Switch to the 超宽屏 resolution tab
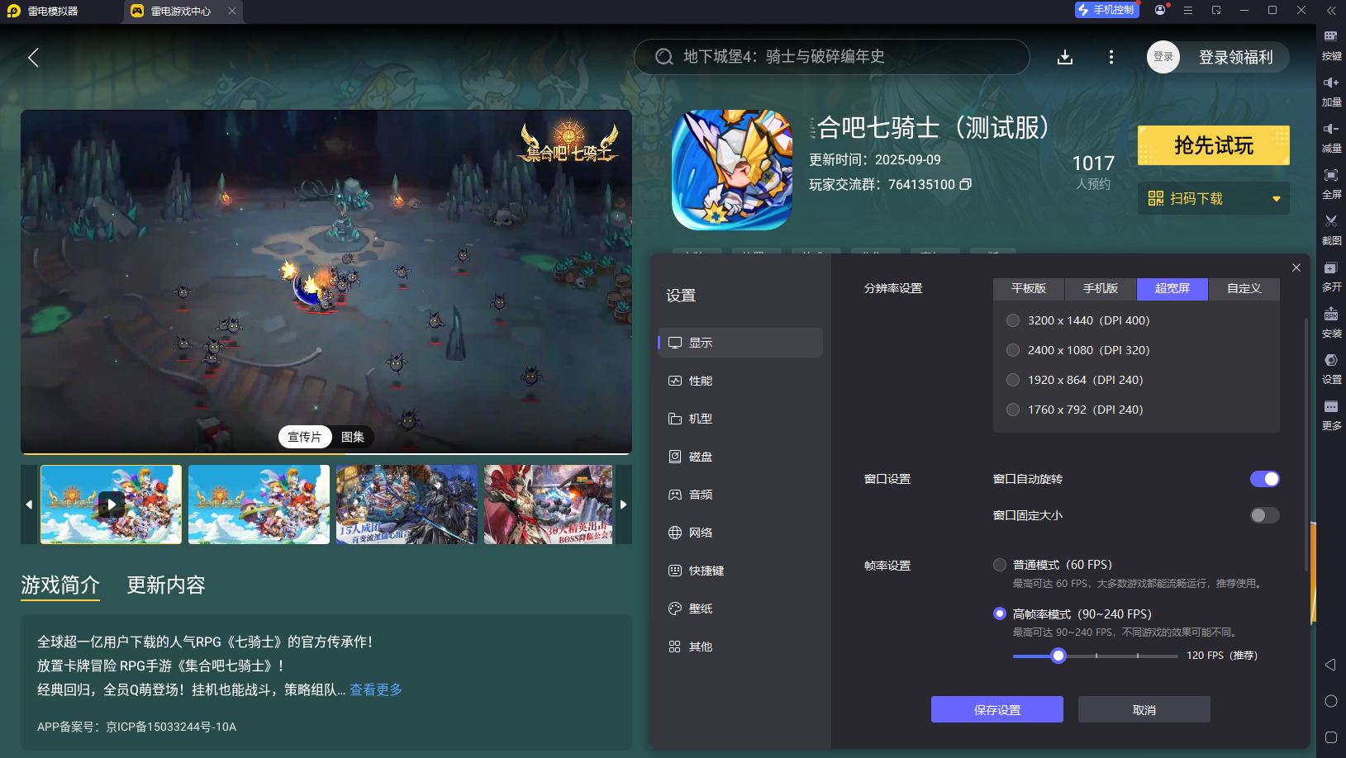Viewport: 1346px width, 758px height. (1172, 288)
